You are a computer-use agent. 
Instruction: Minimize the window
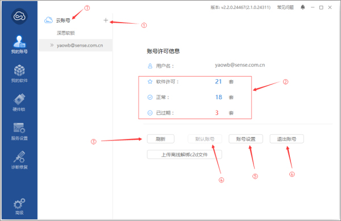[x=313, y=7]
